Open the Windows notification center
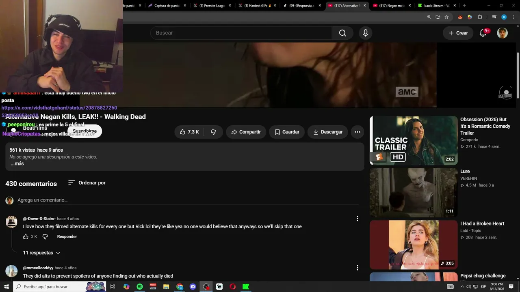This screenshot has width=520, height=292. pos(511,287)
